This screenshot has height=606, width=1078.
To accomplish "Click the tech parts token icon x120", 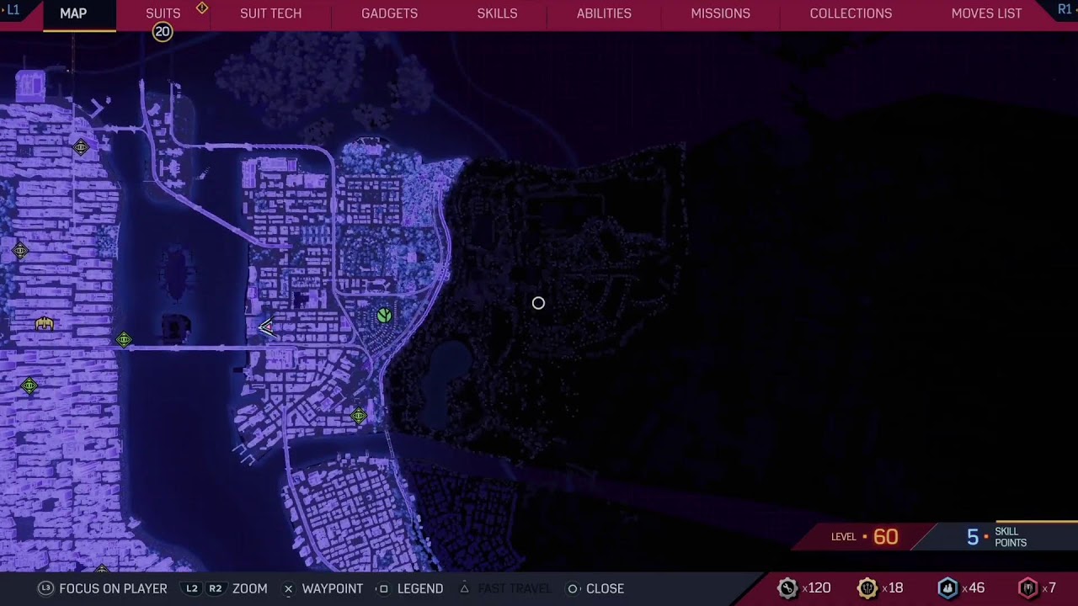I will (787, 588).
